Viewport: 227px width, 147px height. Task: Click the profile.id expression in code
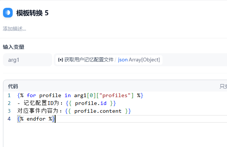coord(91,103)
